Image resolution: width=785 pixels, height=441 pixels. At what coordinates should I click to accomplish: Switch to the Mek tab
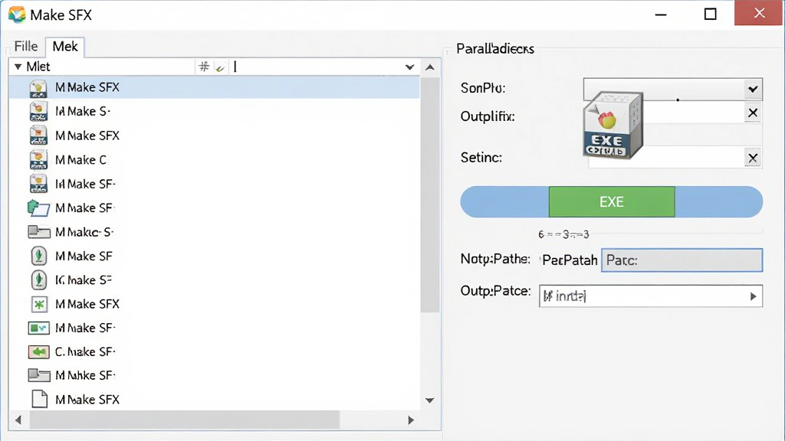click(65, 47)
